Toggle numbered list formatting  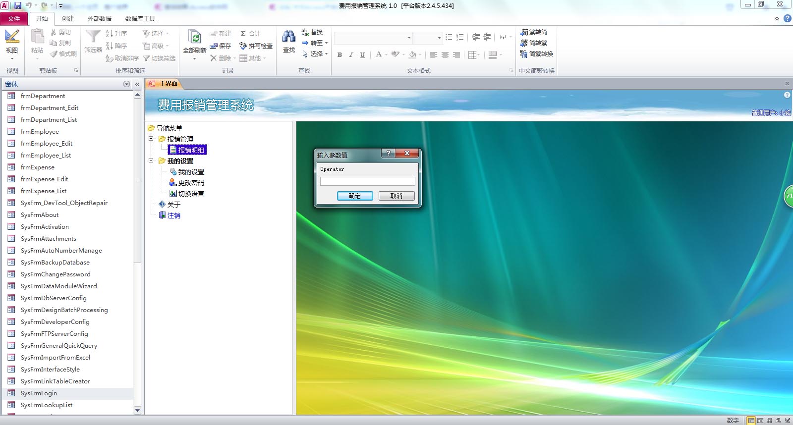pyautogui.click(x=460, y=37)
